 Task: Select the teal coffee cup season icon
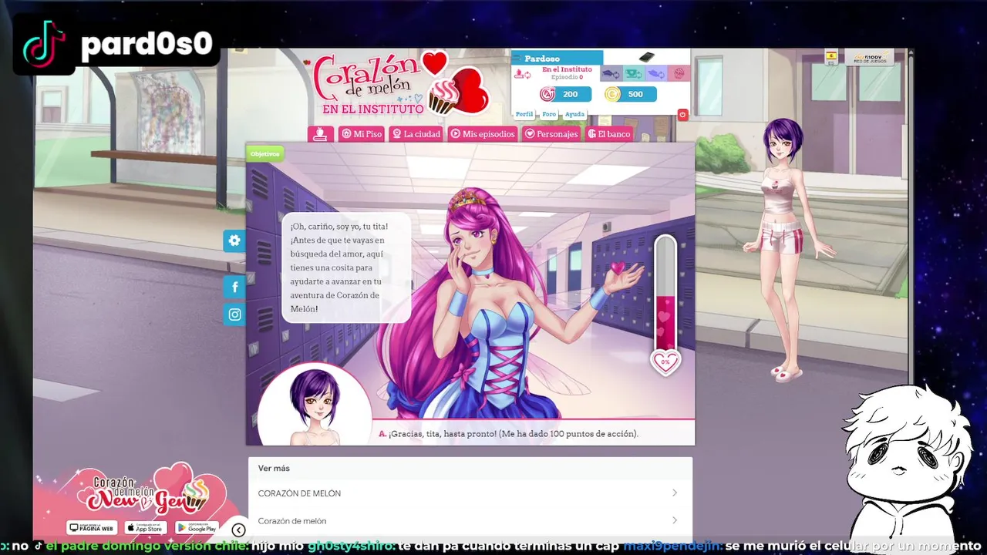pos(634,74)
